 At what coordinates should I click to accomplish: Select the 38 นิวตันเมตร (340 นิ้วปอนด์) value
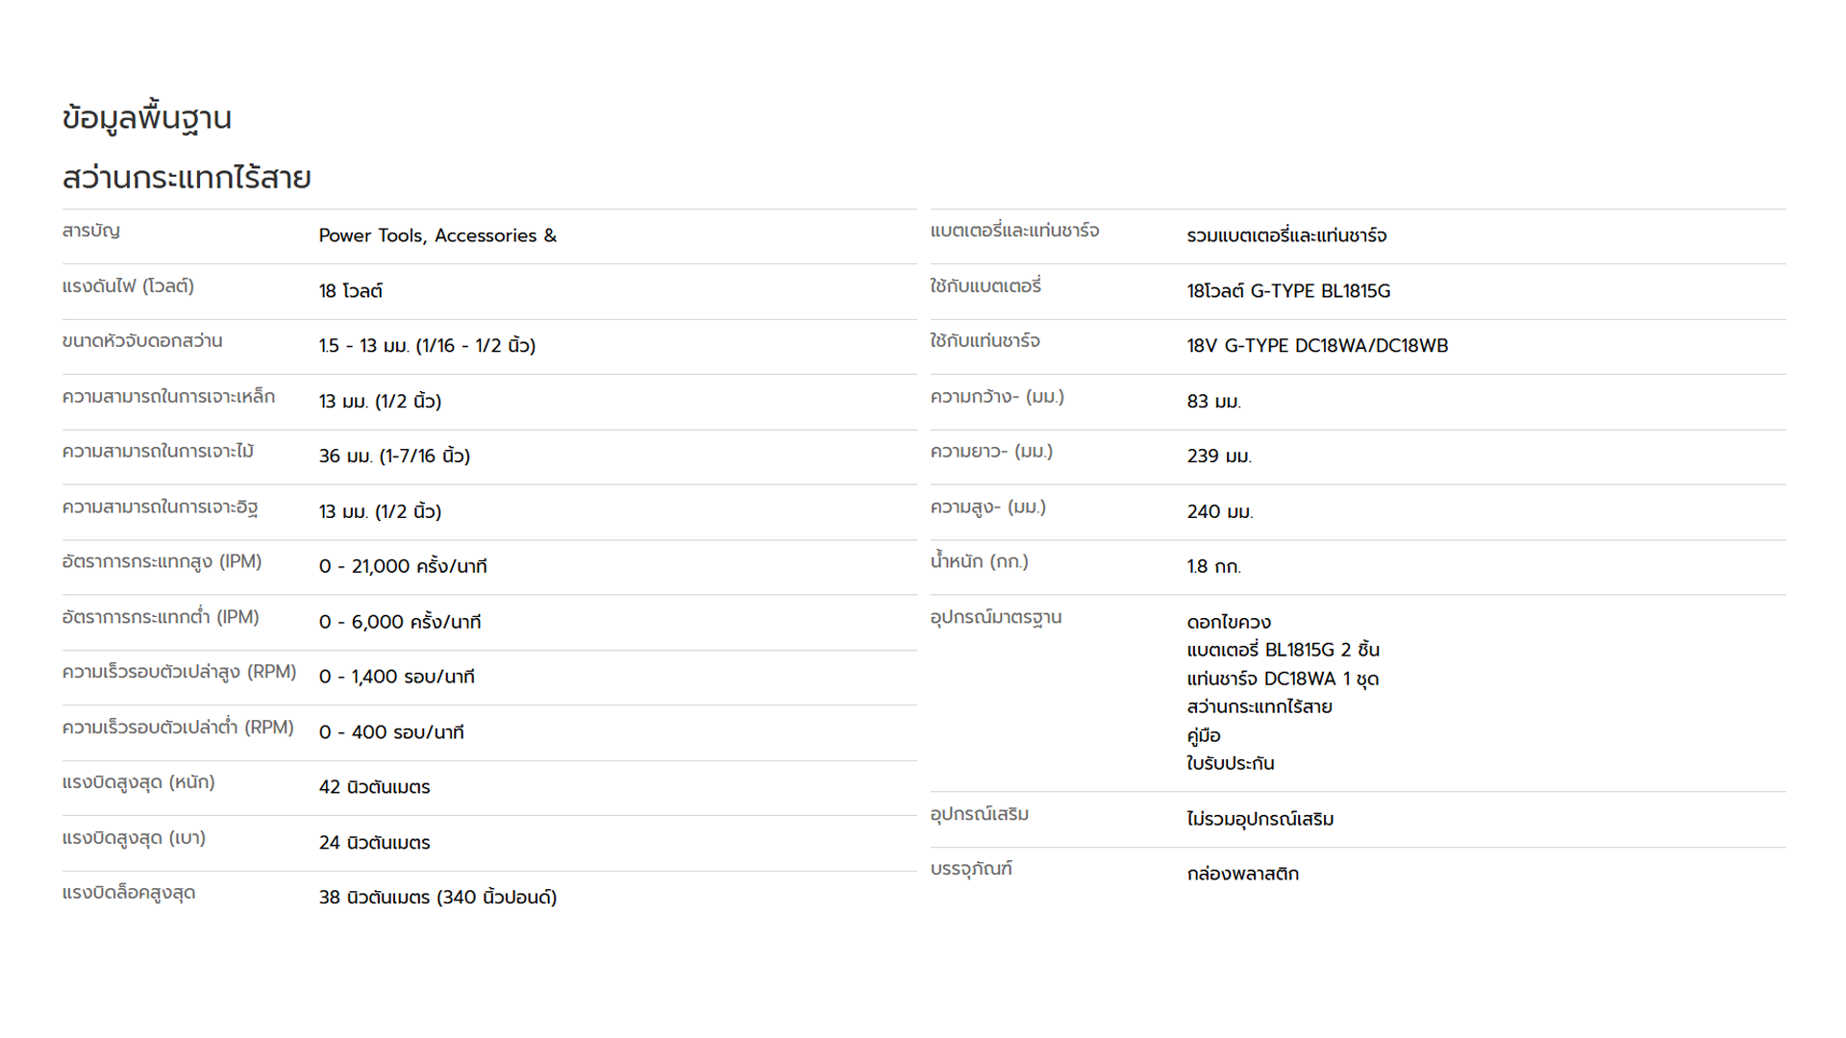438,897
